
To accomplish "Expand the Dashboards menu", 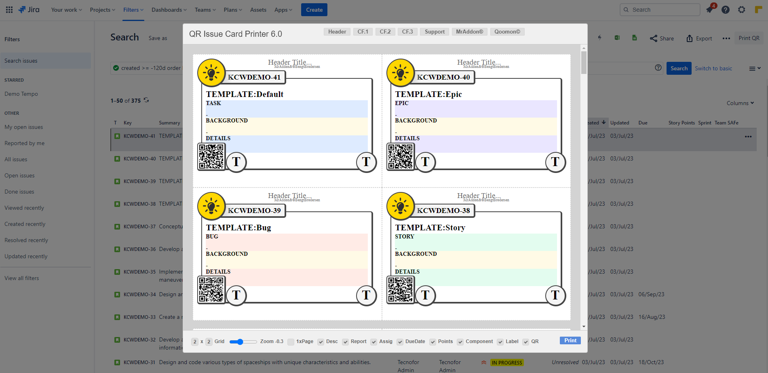I will (x=169, y=10).
